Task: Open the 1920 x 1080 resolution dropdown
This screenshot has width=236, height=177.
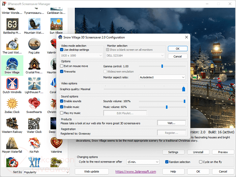Action: [81, 56]
